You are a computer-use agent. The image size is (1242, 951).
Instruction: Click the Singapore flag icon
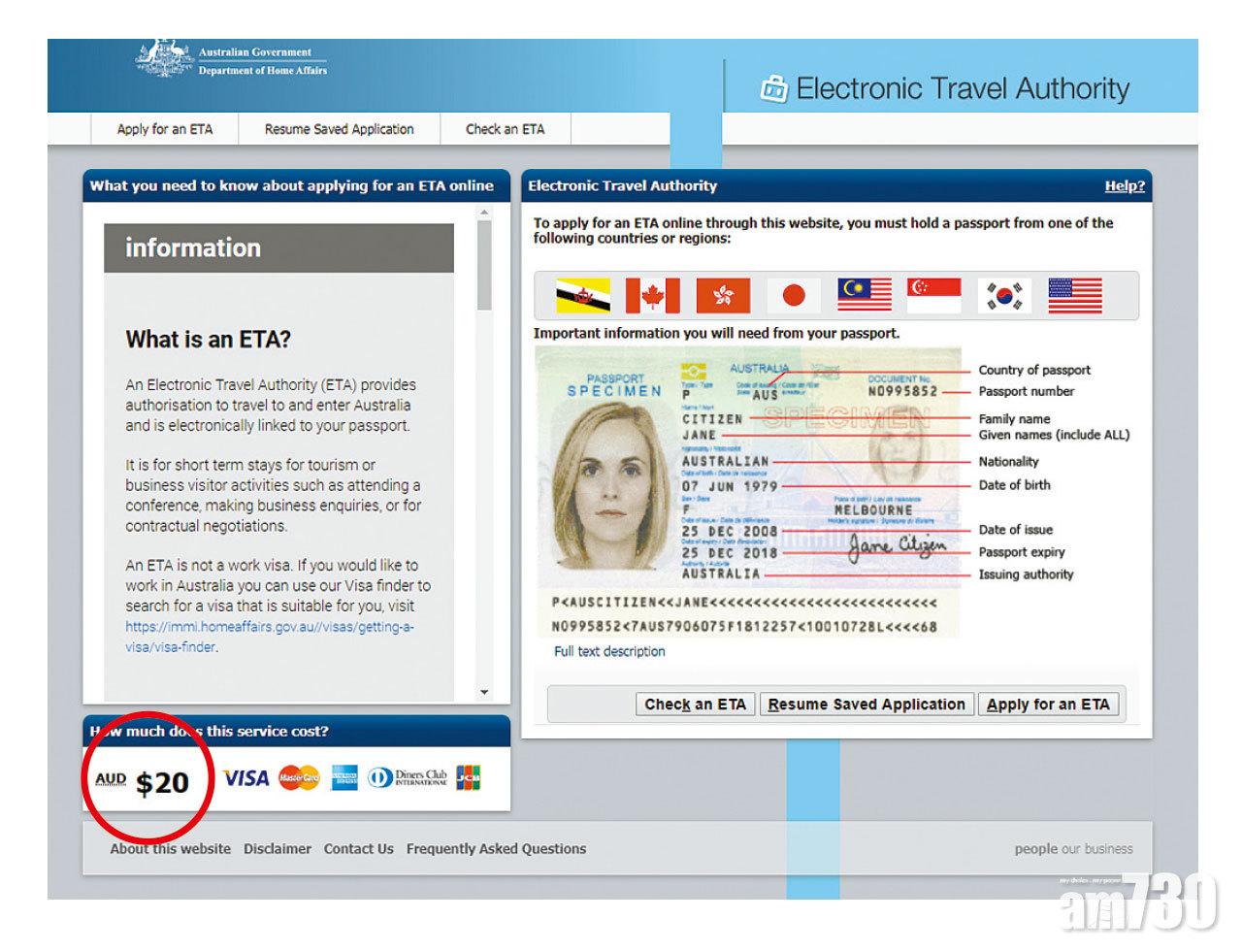pos(933,296)
